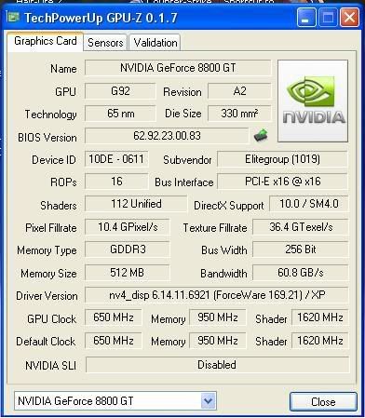The height and width of the screenshot is (418, 365).
Task: Click the "Memory Type" label
Action: (47, 250)
